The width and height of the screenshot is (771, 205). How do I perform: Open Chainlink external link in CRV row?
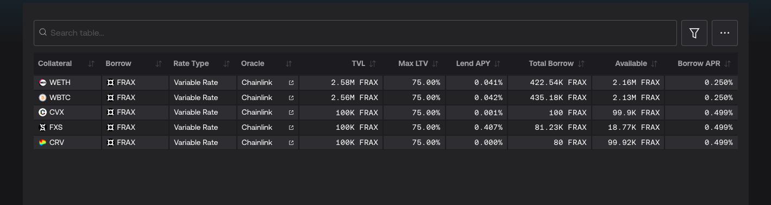click(x=291, y=143)
